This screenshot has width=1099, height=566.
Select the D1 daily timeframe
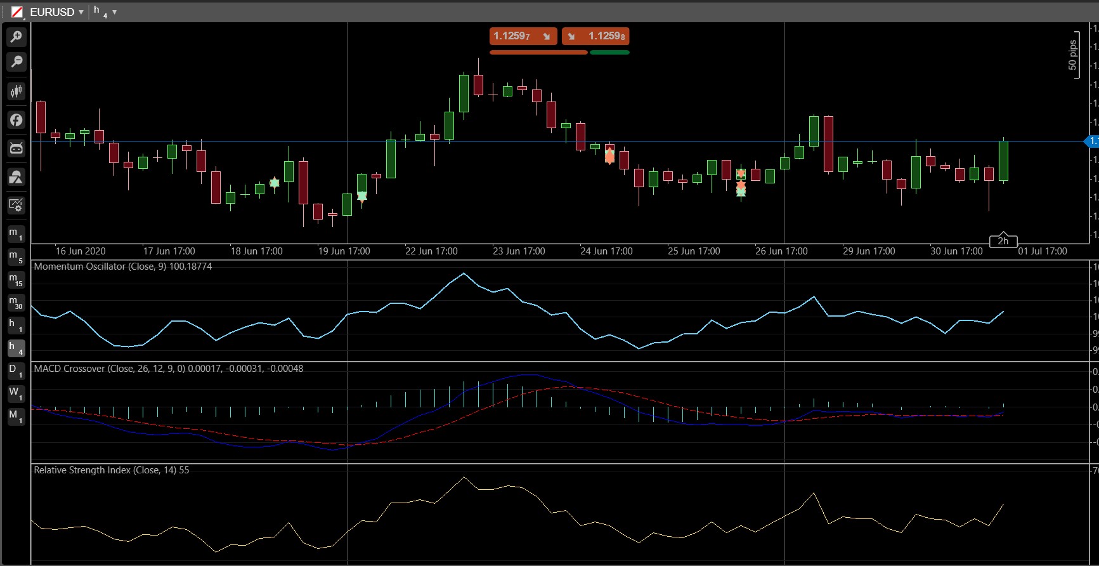coord(16,371)
